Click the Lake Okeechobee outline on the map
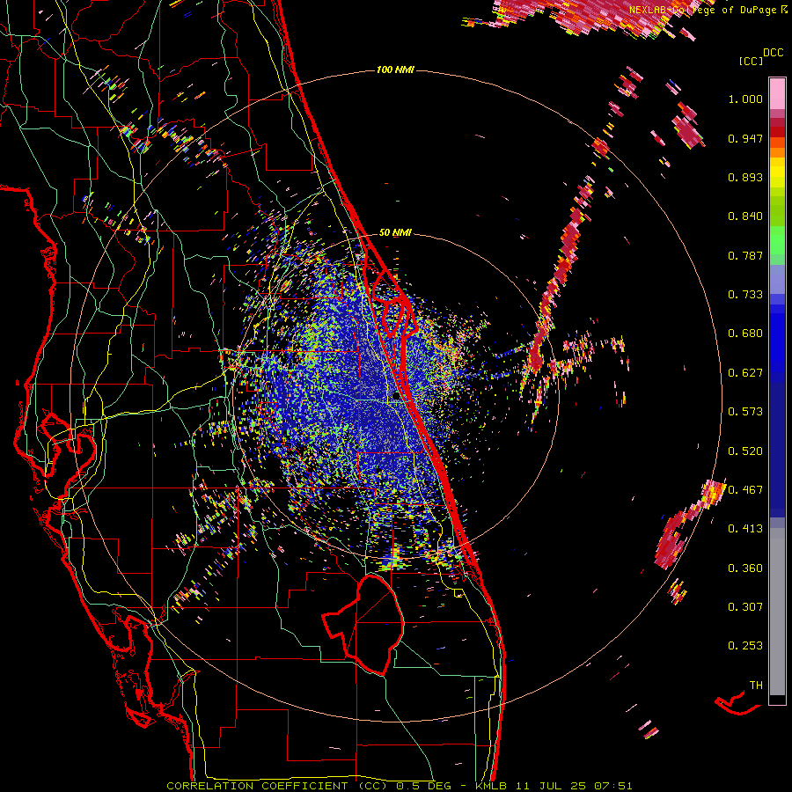792x792 pixels. coord(363,625)
